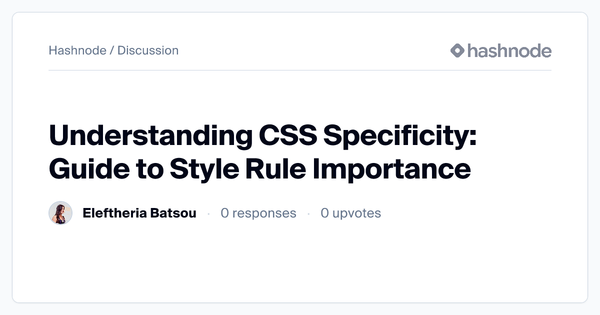
Task: Click the dot between author and responses
Action: pos(208,214)
